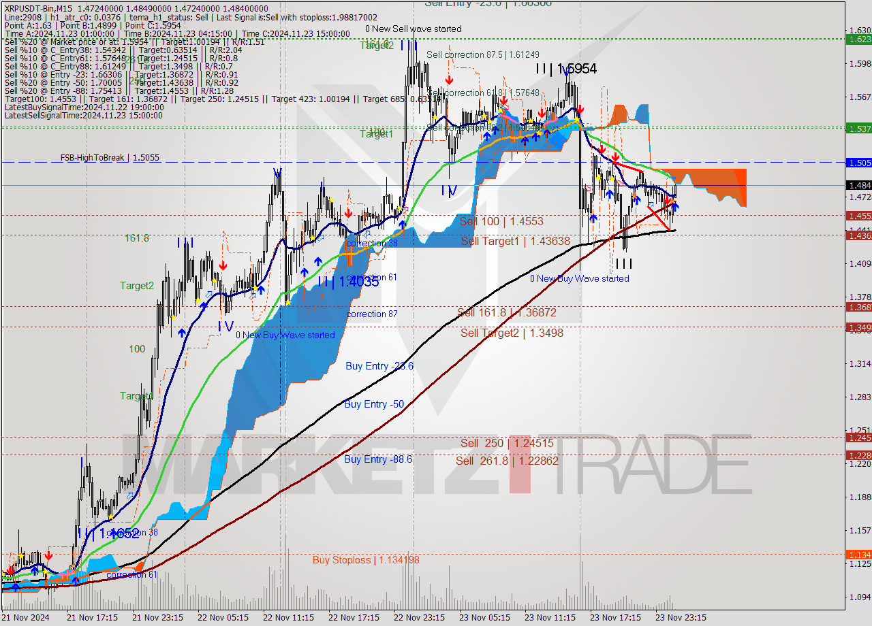Click the red 1.228 price tag

point(858,455)
